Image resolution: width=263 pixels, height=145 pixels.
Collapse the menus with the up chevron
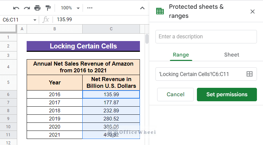coord(142,8)
